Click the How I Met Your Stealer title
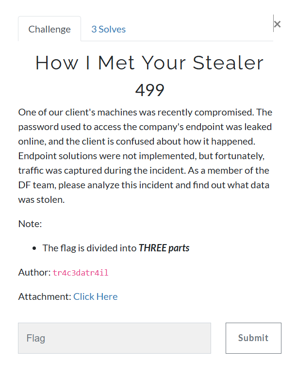The height and width of the screenshot is (377, 296). tap(149, 63)
